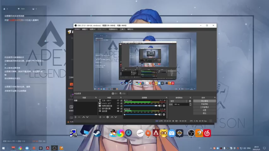This screenshot has width=269, height=151.
Task: Toggle visibility of the 文本 (GDI+) source
Action: (x=118, y=100)
